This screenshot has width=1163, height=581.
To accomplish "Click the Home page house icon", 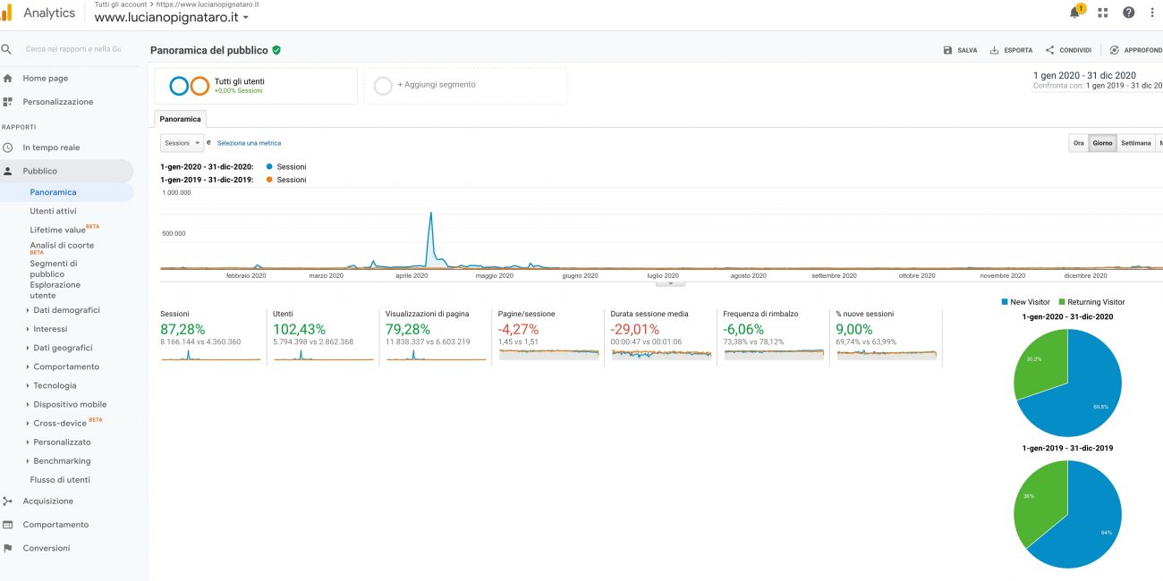I will tap(8, 79).
